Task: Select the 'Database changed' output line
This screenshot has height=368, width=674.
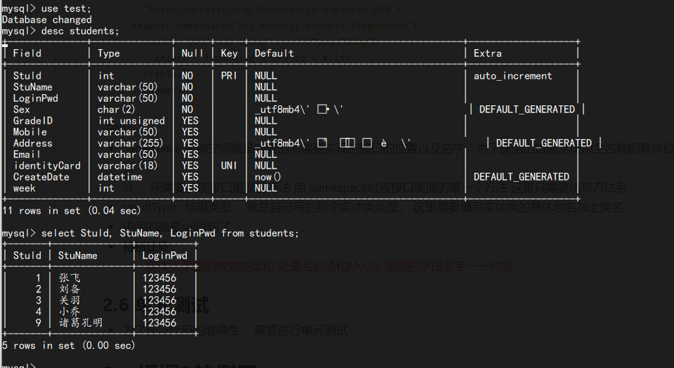Action: coord(47,20)
